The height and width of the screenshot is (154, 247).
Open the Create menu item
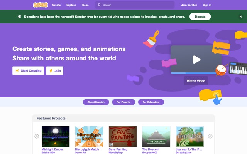[x=56, y=5]
